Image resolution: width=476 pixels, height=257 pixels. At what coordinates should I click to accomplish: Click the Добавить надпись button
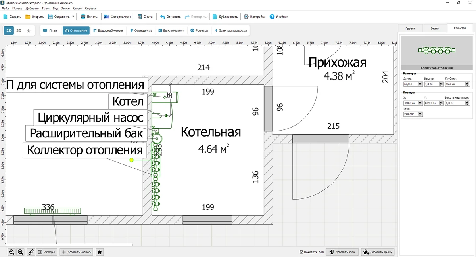click(77, 252)
